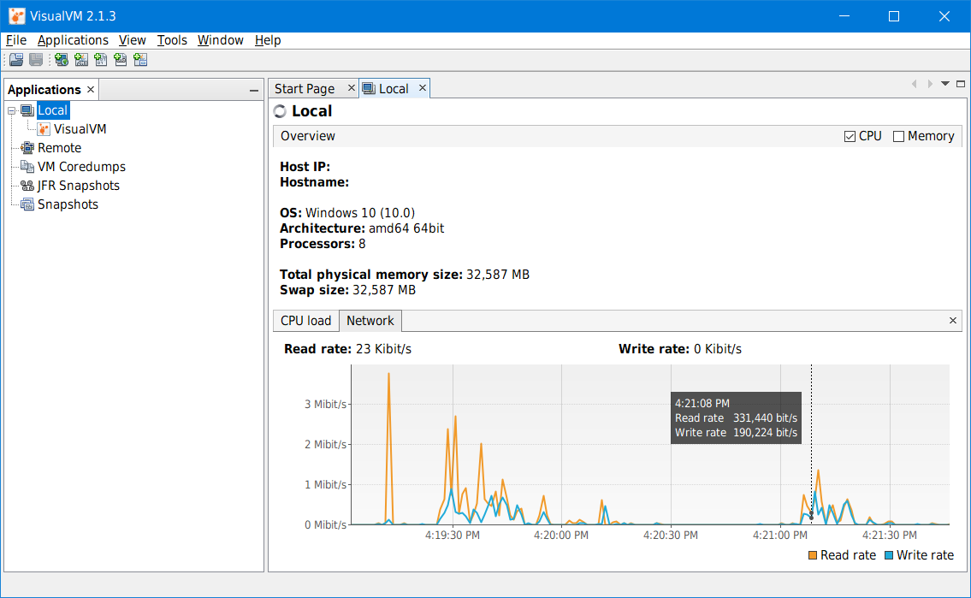
Task: Click the JFR Snapshots reel icon
Action: coord(27,186)
